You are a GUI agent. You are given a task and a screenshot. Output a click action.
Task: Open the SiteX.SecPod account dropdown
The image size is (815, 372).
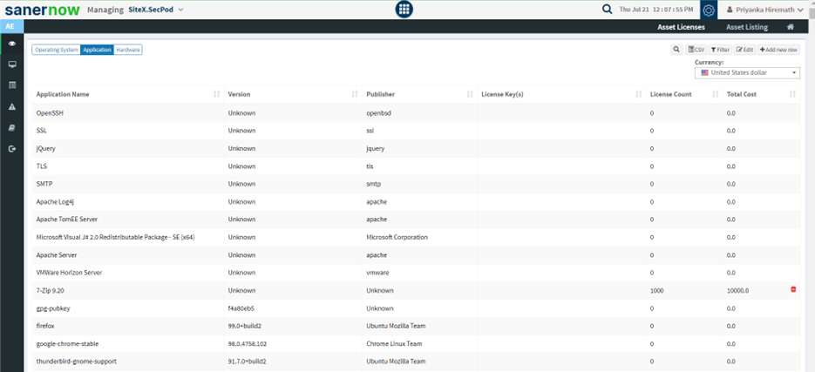pyautogui.click(x=155, y=10)
